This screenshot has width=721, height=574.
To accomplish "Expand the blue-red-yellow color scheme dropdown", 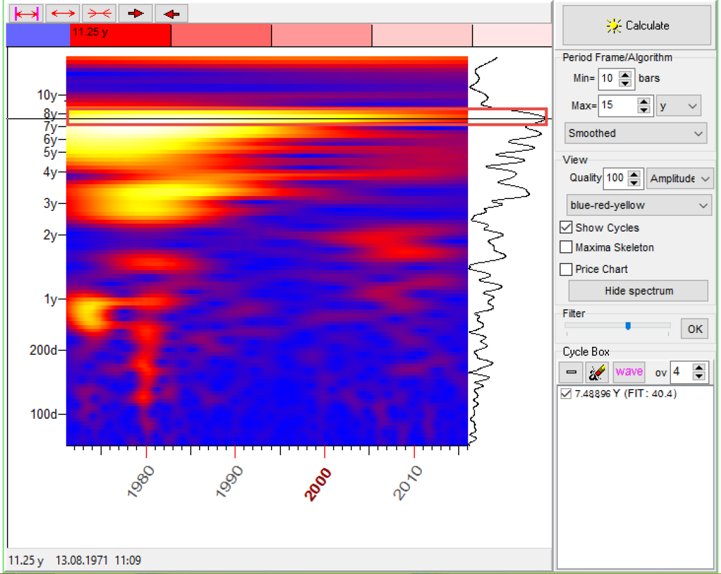I will [638, 205].
